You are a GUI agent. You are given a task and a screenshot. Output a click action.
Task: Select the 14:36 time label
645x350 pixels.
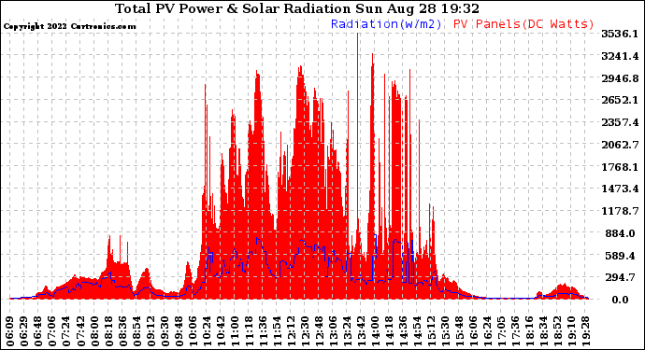click(404, 331)
